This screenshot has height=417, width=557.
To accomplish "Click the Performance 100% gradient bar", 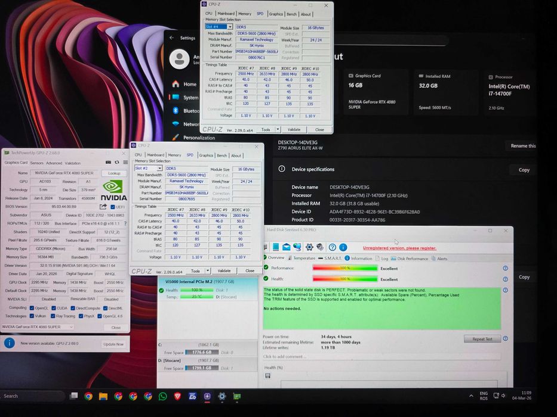I will click(344, 268).
